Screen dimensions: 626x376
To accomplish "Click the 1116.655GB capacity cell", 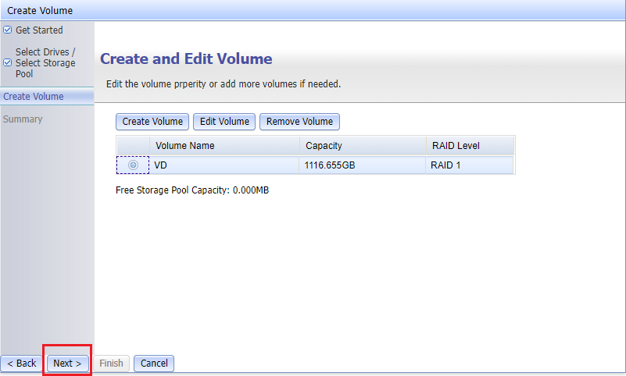I will [x=362, y=165].
